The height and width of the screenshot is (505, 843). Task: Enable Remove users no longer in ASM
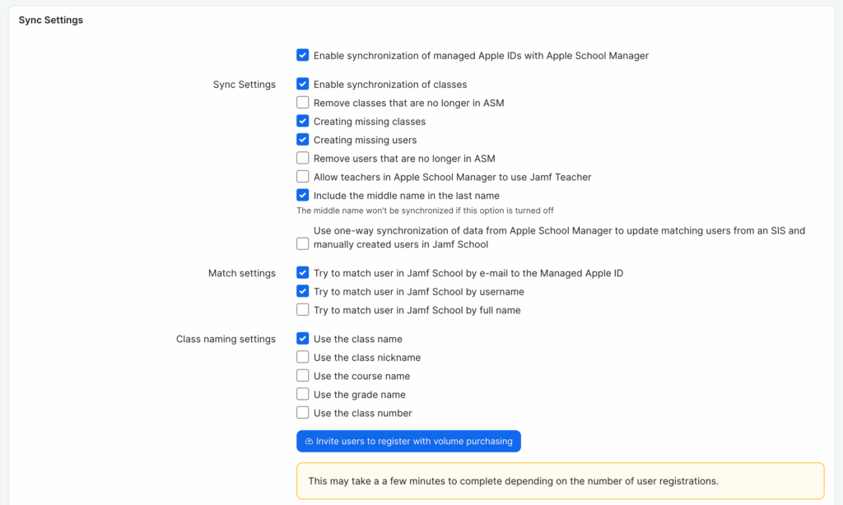click(x=303, y=158)
